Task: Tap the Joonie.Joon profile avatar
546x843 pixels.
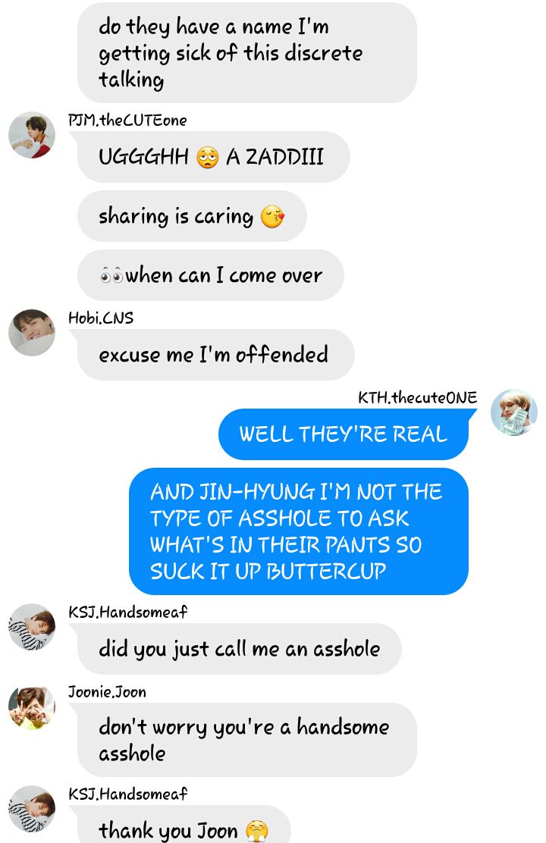Action: click(32, 707)
